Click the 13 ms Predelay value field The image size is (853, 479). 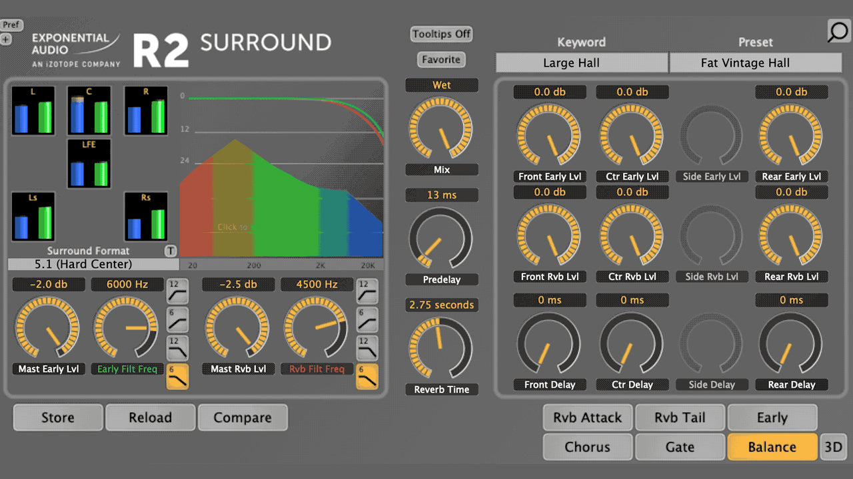pos(441,195)
